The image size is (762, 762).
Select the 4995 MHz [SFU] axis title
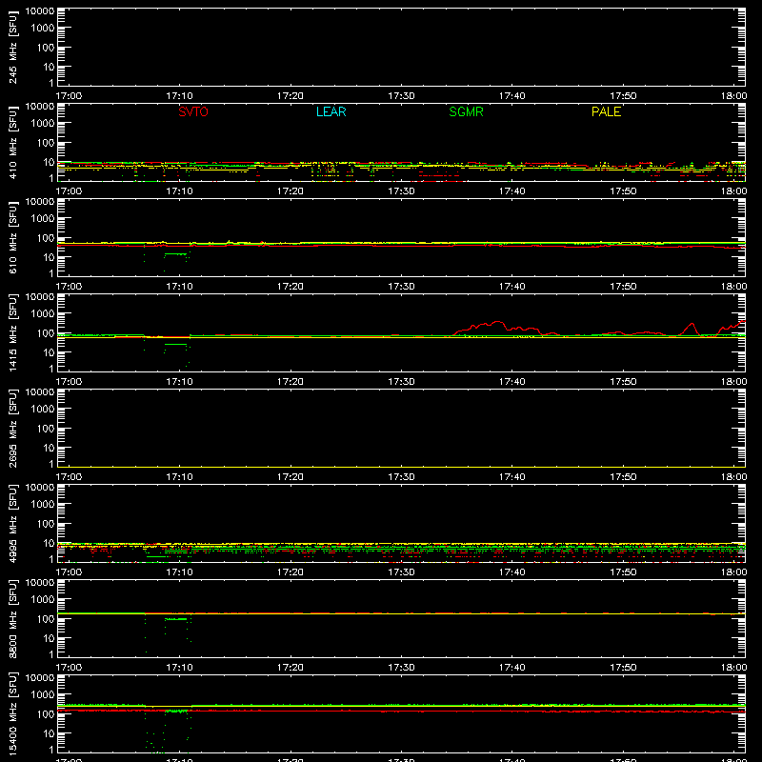[12, 523]
